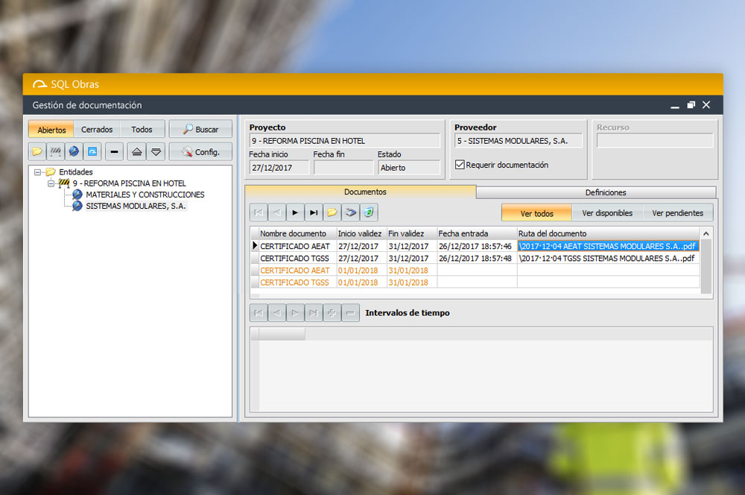Select the Ver disponibles filter
Image resolution: width=745 pixels, height=495 pixels.
[606, 213]
